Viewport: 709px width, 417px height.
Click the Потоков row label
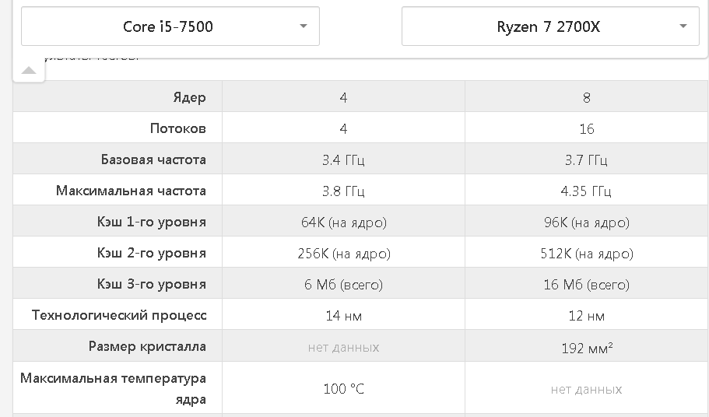[x=178, y=128]
